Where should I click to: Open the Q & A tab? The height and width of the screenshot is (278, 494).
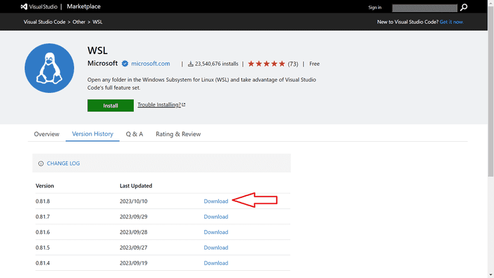[x=134, y=134]
